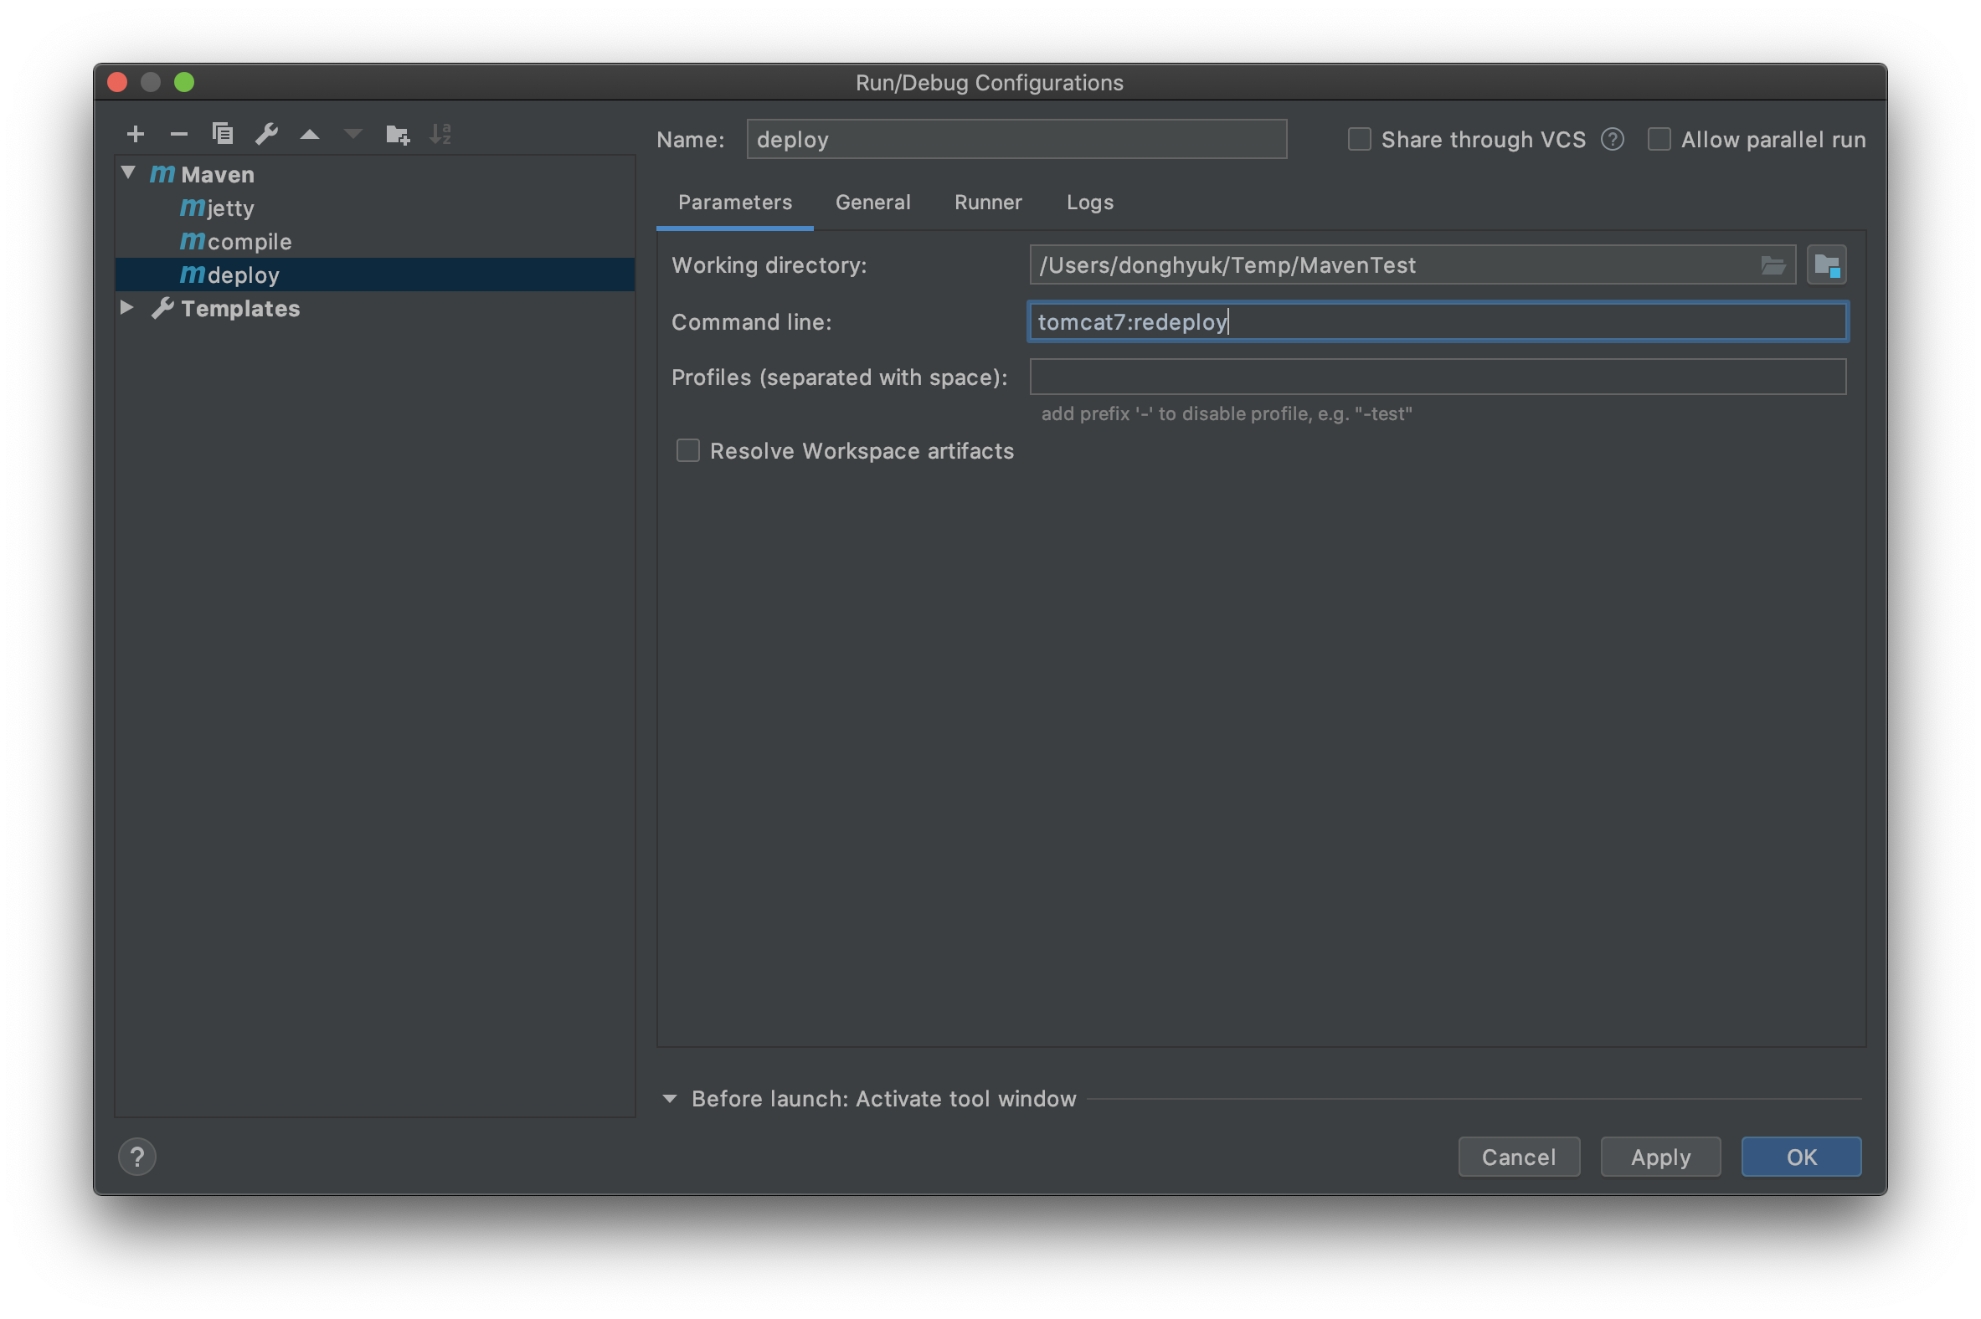Collapse the Before launch section
Viewport: 1981px width, 1319px height.
(x=670, y=1099)
